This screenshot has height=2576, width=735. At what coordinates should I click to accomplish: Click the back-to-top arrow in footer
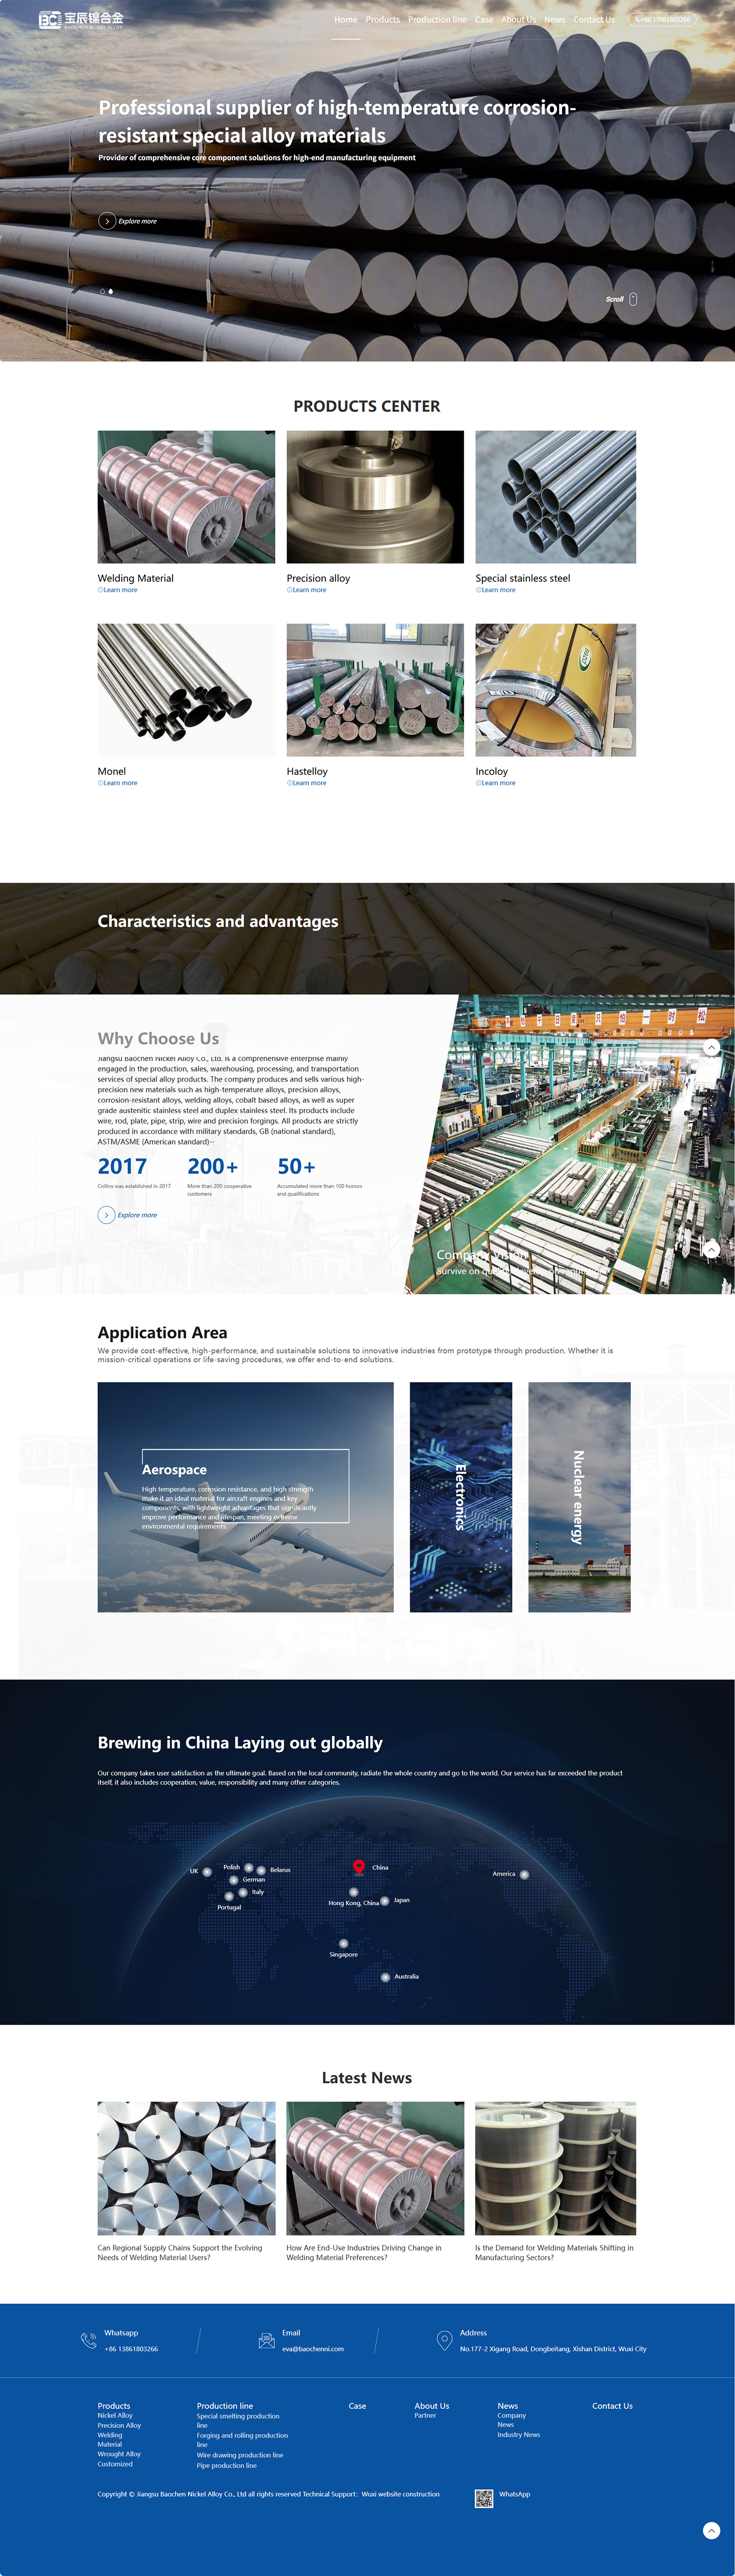pos(711,2530)
